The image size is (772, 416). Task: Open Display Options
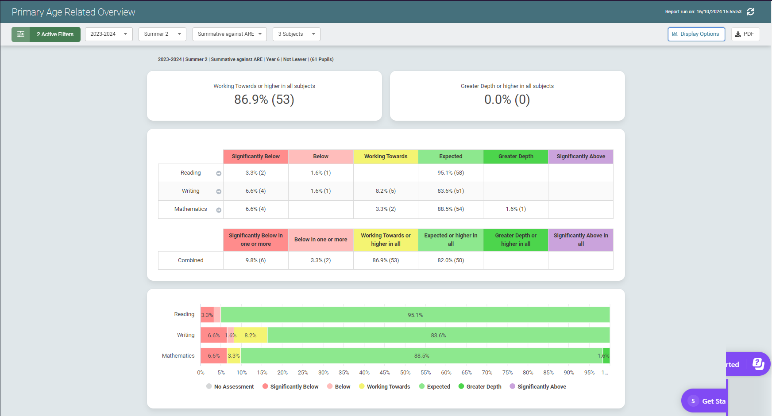click(696, 34)
